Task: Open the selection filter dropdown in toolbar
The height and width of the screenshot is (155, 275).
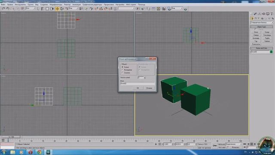Action: (x=31, y=8)
